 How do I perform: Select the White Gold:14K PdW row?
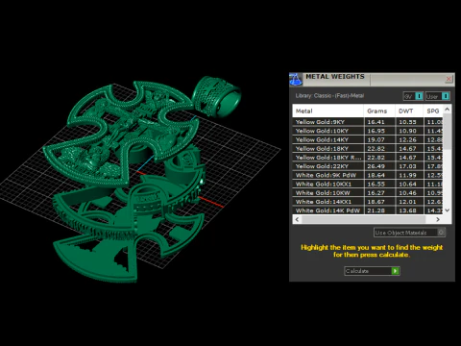368,210
